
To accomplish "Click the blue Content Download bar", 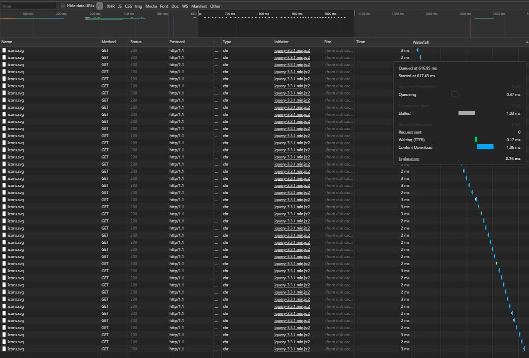I will pos(485,147).
